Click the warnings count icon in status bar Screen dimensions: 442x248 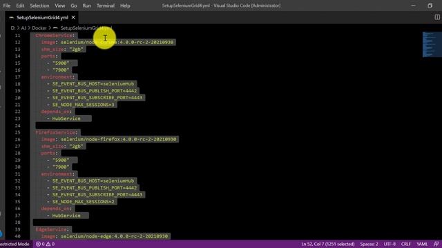[50, 244]
